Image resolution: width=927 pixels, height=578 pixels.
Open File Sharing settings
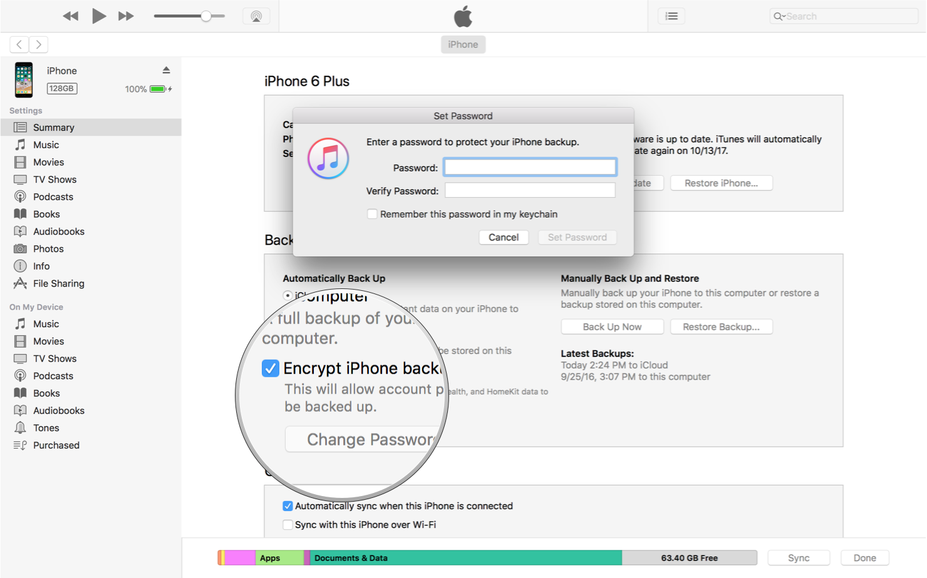[91, 283]
